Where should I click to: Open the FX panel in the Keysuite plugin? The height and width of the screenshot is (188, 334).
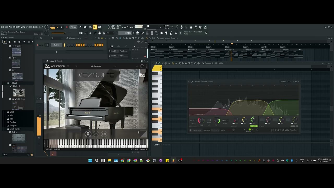click(x=104, y=134)
